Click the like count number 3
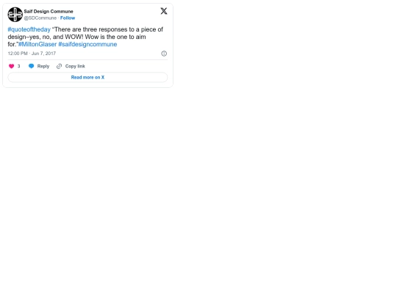 pos(18,66)
